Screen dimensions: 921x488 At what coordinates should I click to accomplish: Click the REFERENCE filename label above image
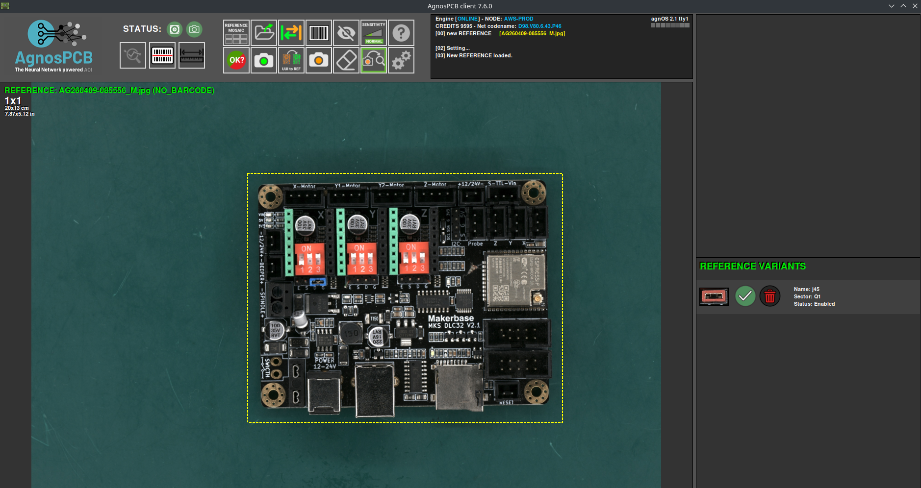(x=109, y=90)
